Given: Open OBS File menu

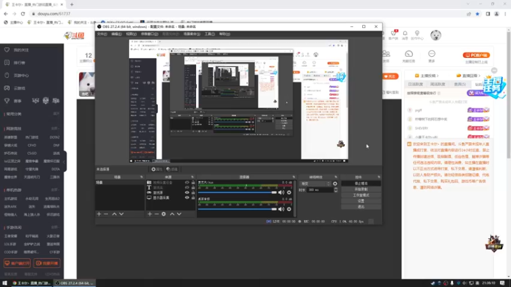Looking at the screenshot, I should pos(102,34).
